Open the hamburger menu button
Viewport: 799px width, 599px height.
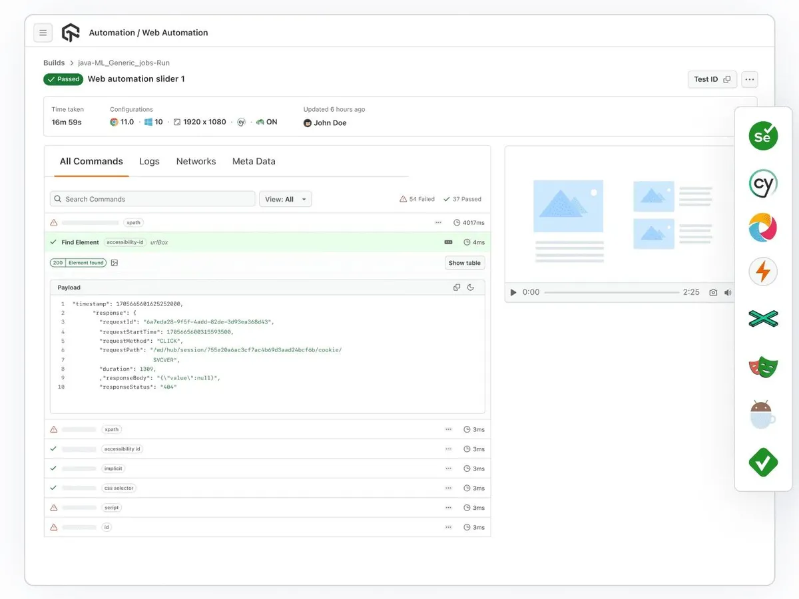43,32
